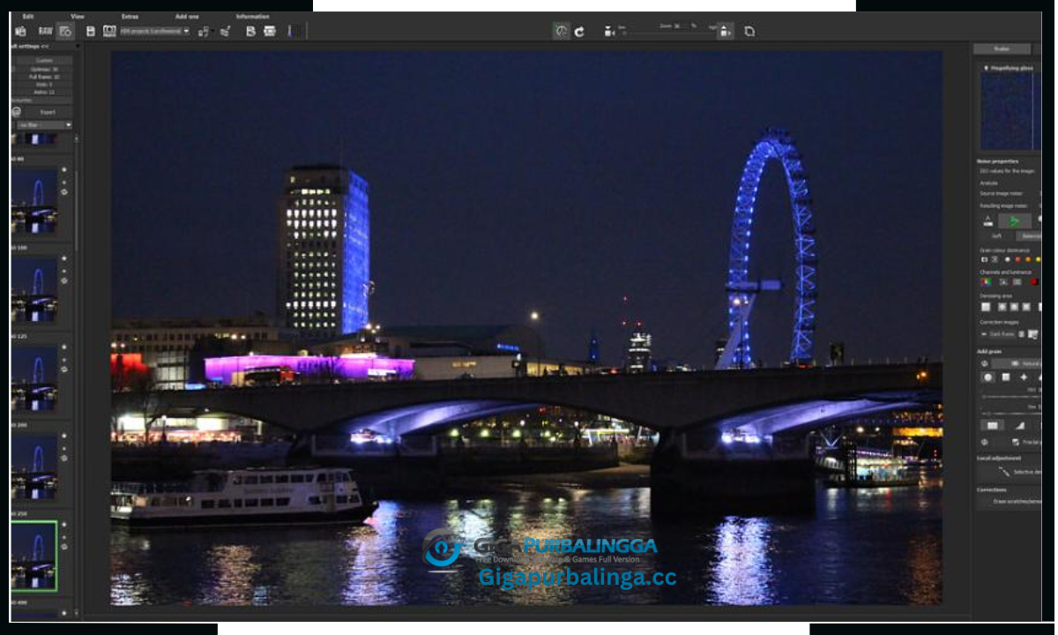The image size is (1058, 635).
Task: Open the filter dropdown below Export
Action: (45, 125)
